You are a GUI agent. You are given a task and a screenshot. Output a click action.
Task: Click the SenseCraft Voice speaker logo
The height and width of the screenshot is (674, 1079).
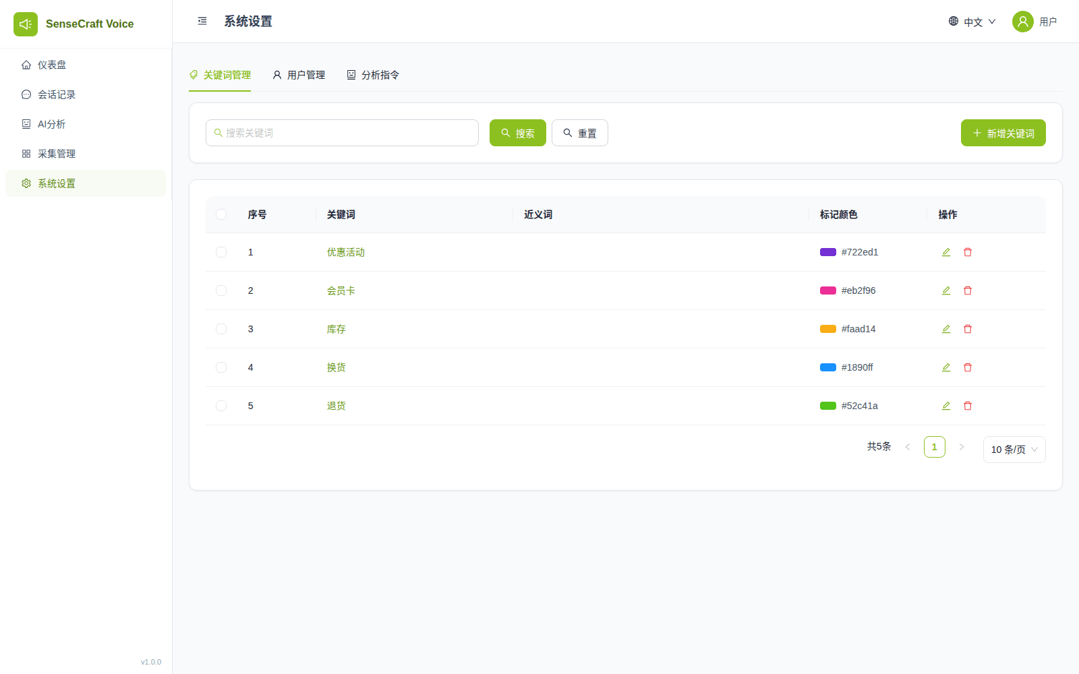click(26, 24)
